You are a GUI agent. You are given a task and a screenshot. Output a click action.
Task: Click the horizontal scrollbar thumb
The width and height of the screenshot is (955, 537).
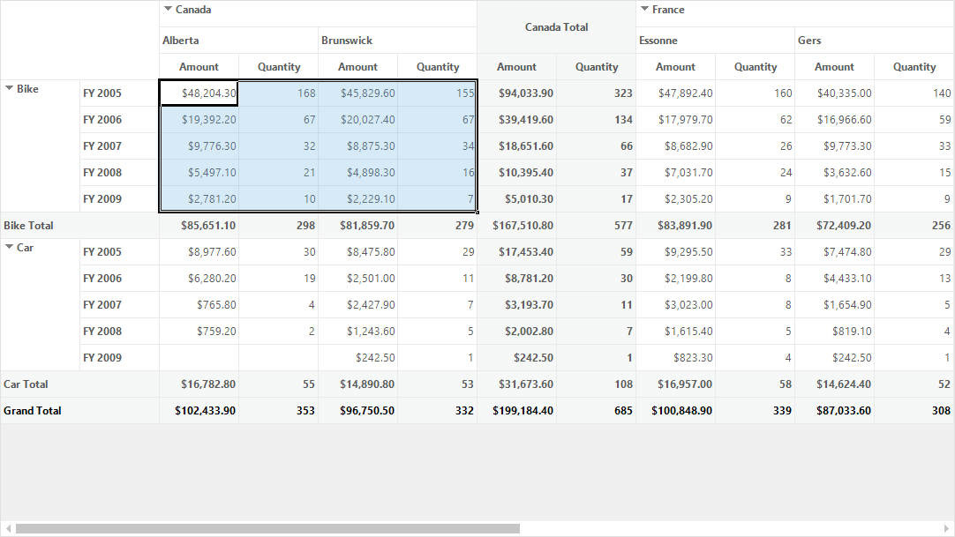[x=267, y=528]
